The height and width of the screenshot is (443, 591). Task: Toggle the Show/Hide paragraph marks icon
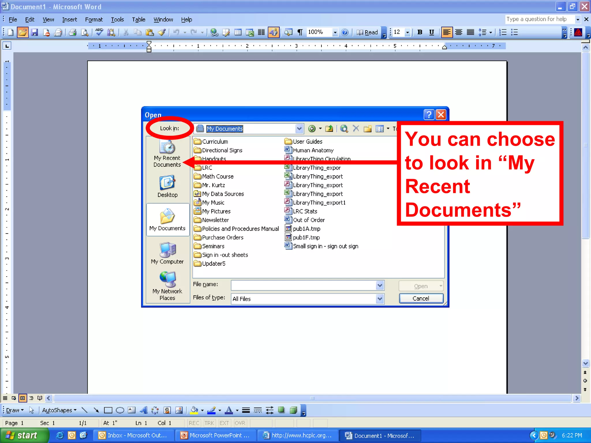(300, 32)
